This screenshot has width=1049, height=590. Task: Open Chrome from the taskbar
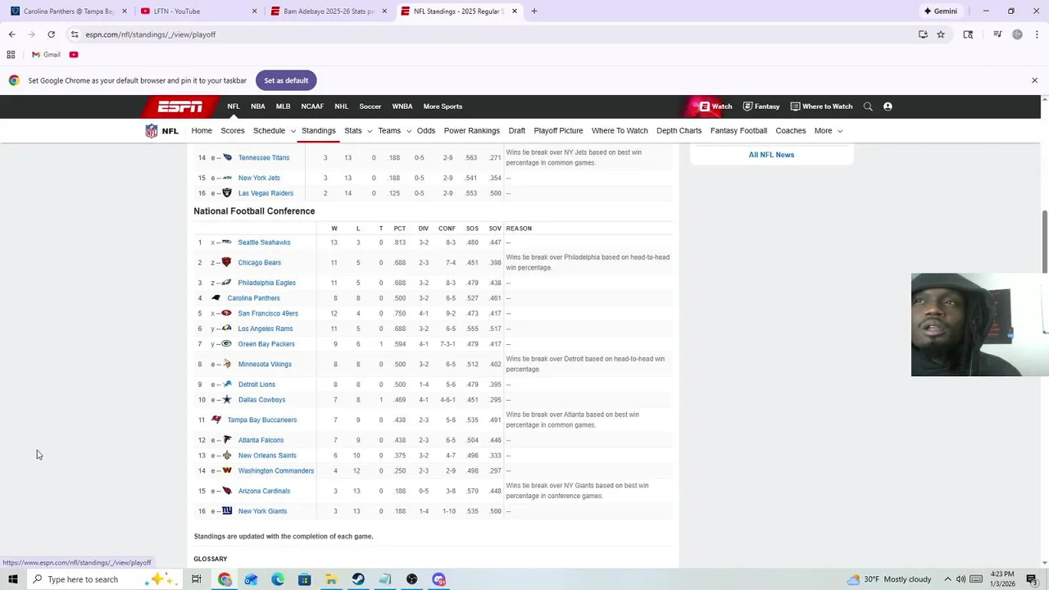pos(225,579)
